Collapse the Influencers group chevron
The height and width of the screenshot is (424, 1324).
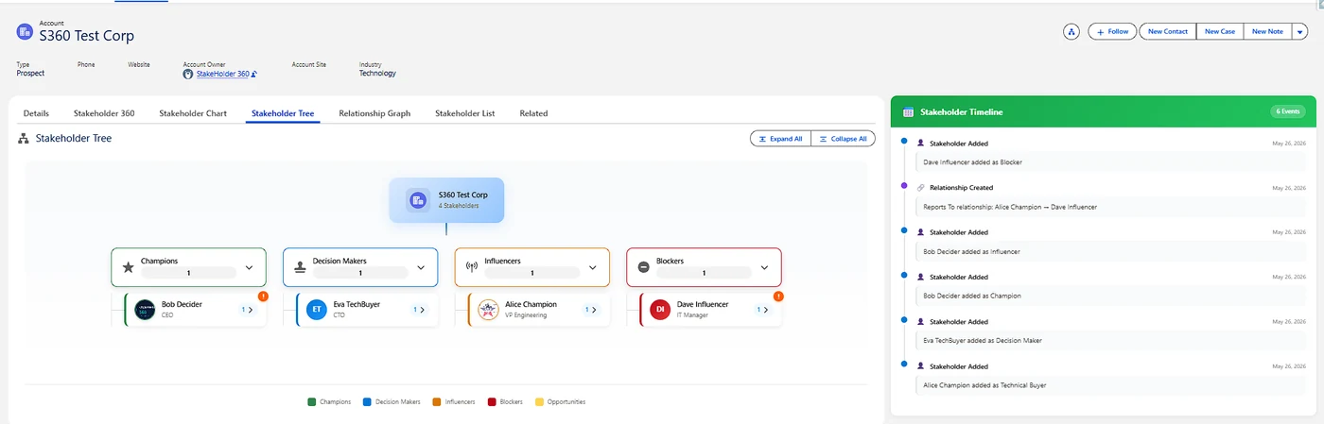[593, 267]
